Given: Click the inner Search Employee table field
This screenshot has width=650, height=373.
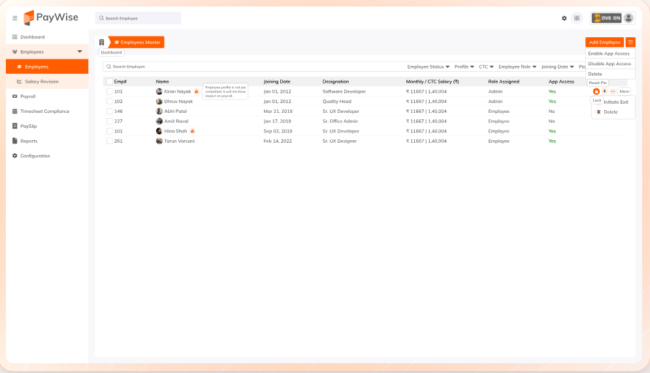Looking at the screenshot, I should coord(253,67).
